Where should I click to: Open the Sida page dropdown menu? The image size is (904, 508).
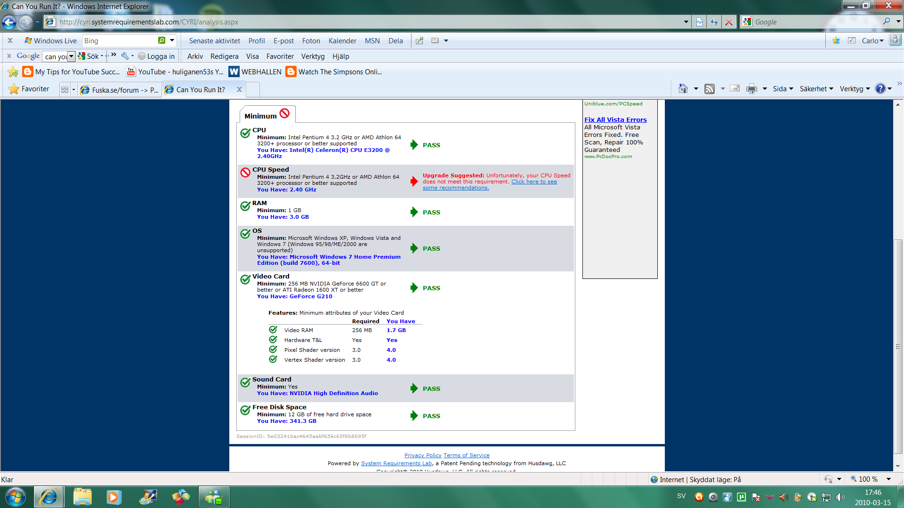783,88
